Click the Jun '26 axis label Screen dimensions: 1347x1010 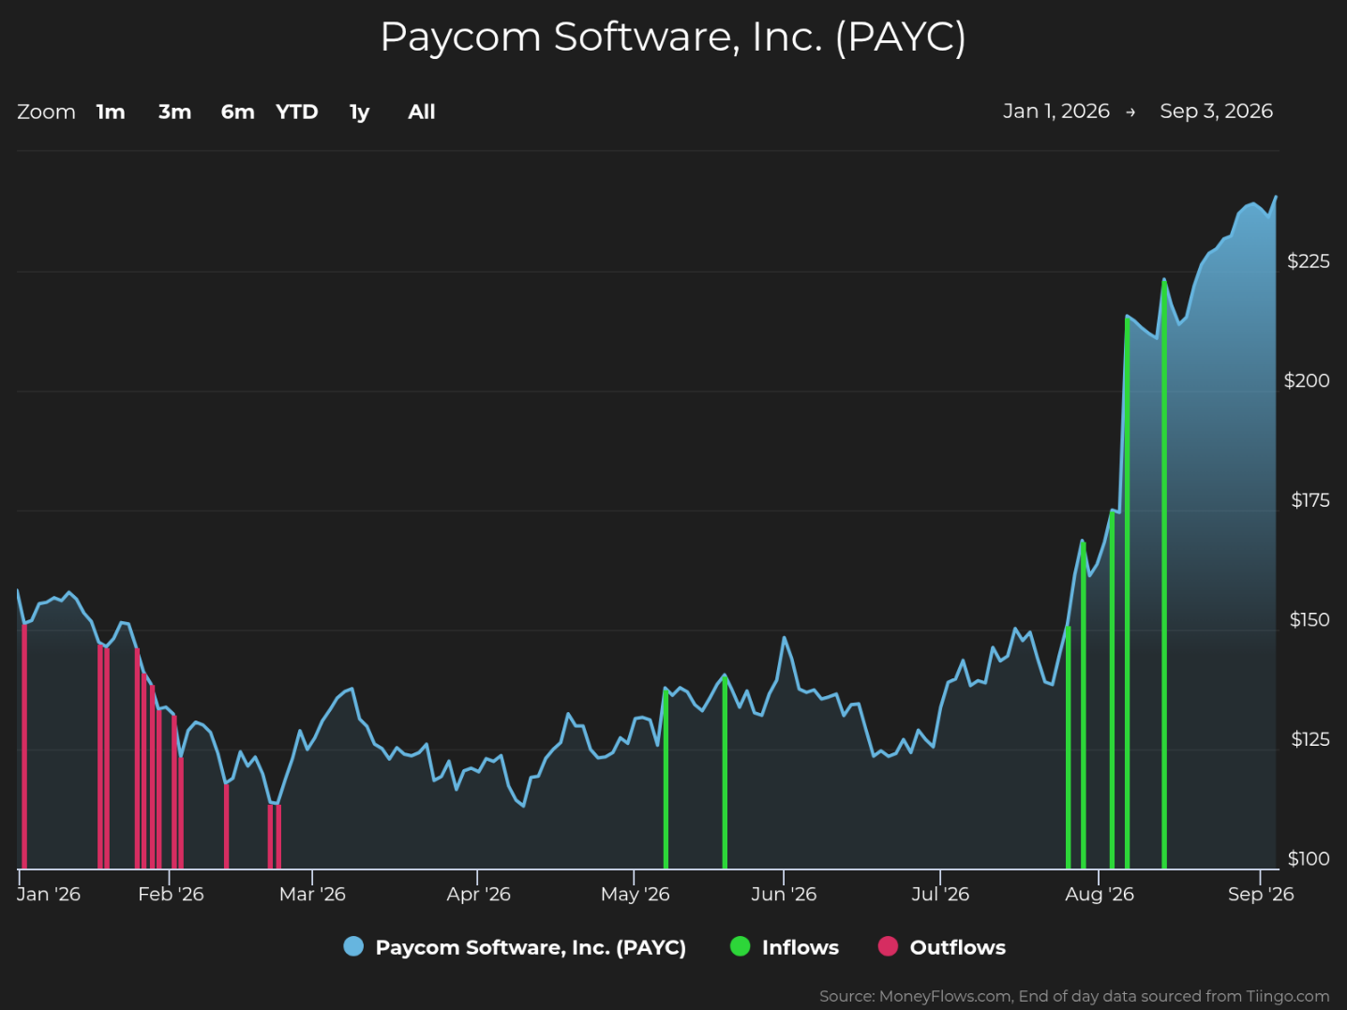(x=784, y=894)
